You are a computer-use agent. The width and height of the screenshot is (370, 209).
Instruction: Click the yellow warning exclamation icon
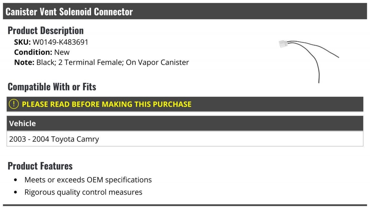coord(14,104)
